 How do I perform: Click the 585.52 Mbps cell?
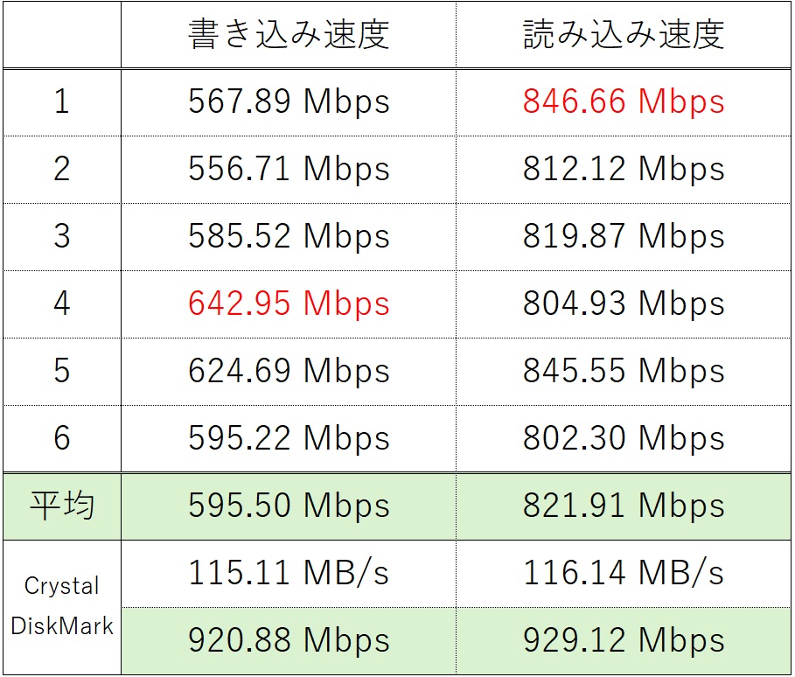point(289,236)
